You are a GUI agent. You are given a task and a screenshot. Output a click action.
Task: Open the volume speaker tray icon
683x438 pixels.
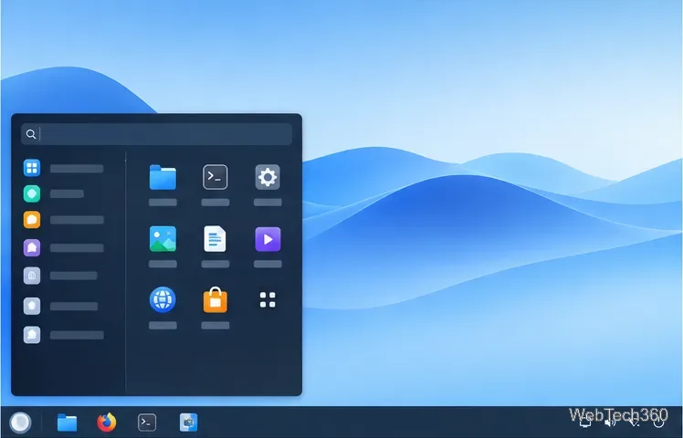(610, 422)
